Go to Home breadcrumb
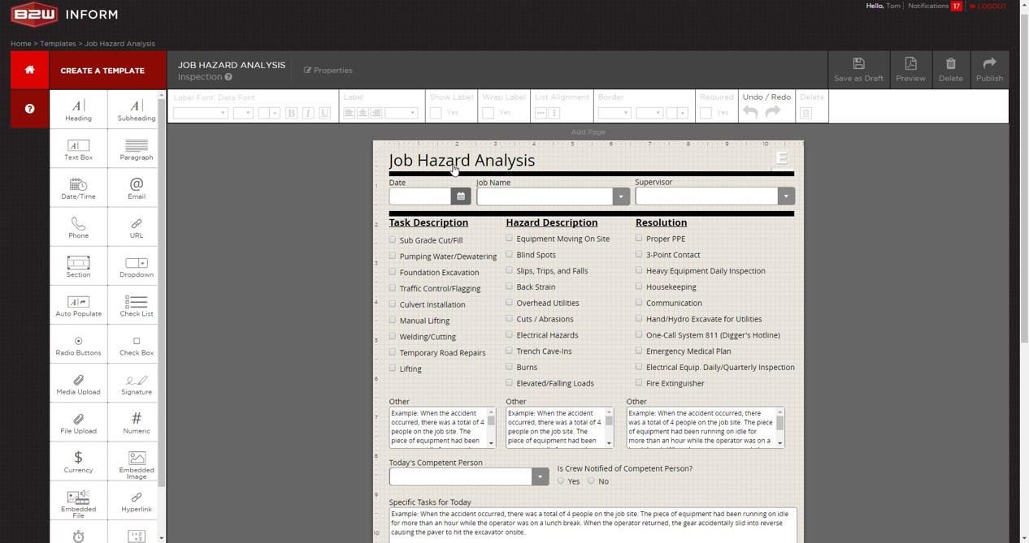Screen dimensions: 1029x543 [21, 44]
